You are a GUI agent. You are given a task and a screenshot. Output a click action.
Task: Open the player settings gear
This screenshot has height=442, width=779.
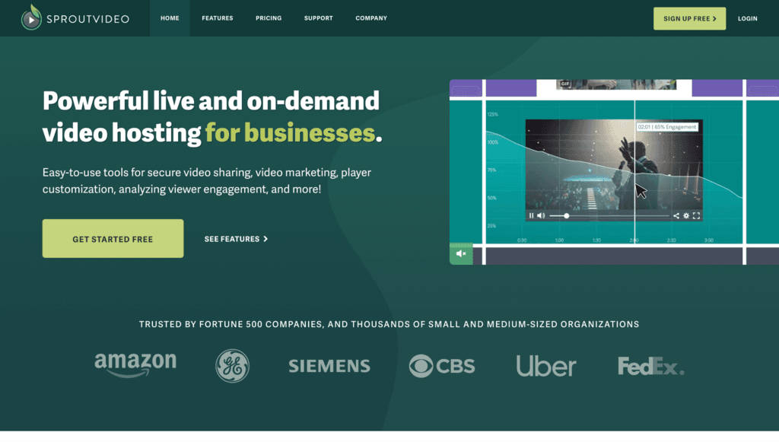tap(686, 215)
